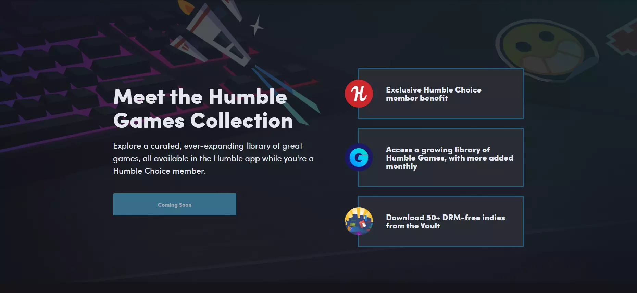The image size is (637, 293).
Task: Click the "Games Collection" heading line
Action: tap(203, 121)
